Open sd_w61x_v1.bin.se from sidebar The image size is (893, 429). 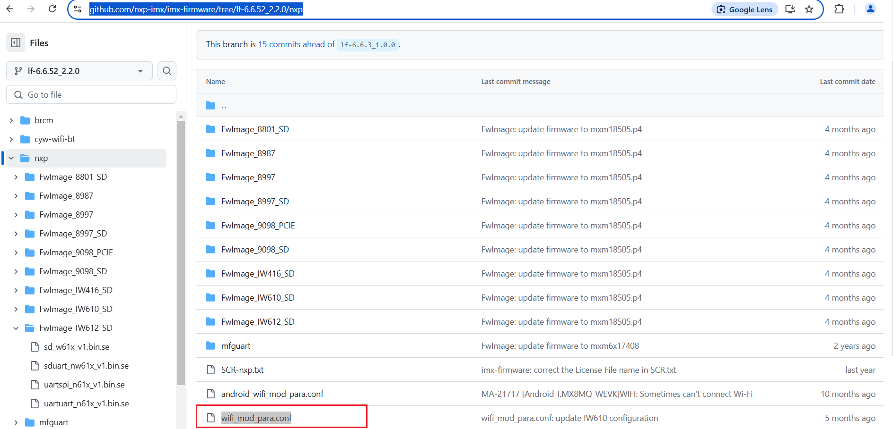click(x=77, y=346)
